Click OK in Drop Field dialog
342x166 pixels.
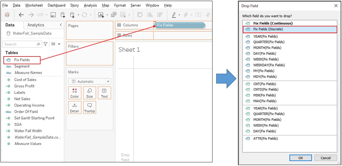coord(301,158)
